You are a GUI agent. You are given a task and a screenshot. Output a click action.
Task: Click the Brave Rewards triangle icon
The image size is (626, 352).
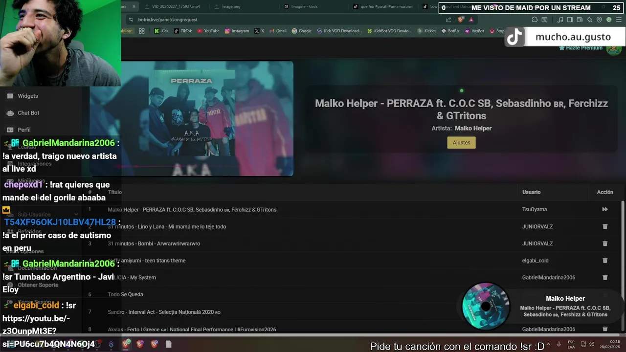(x=471, y=20)
